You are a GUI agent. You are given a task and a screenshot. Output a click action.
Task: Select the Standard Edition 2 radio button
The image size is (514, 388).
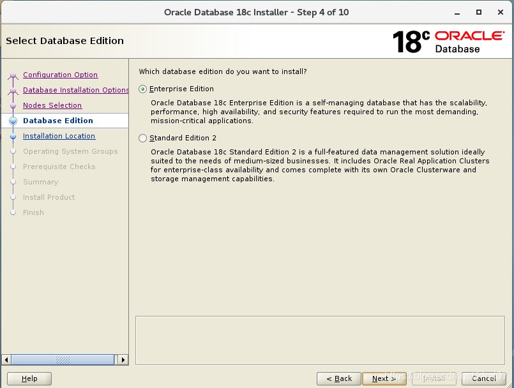pos(142,138)
